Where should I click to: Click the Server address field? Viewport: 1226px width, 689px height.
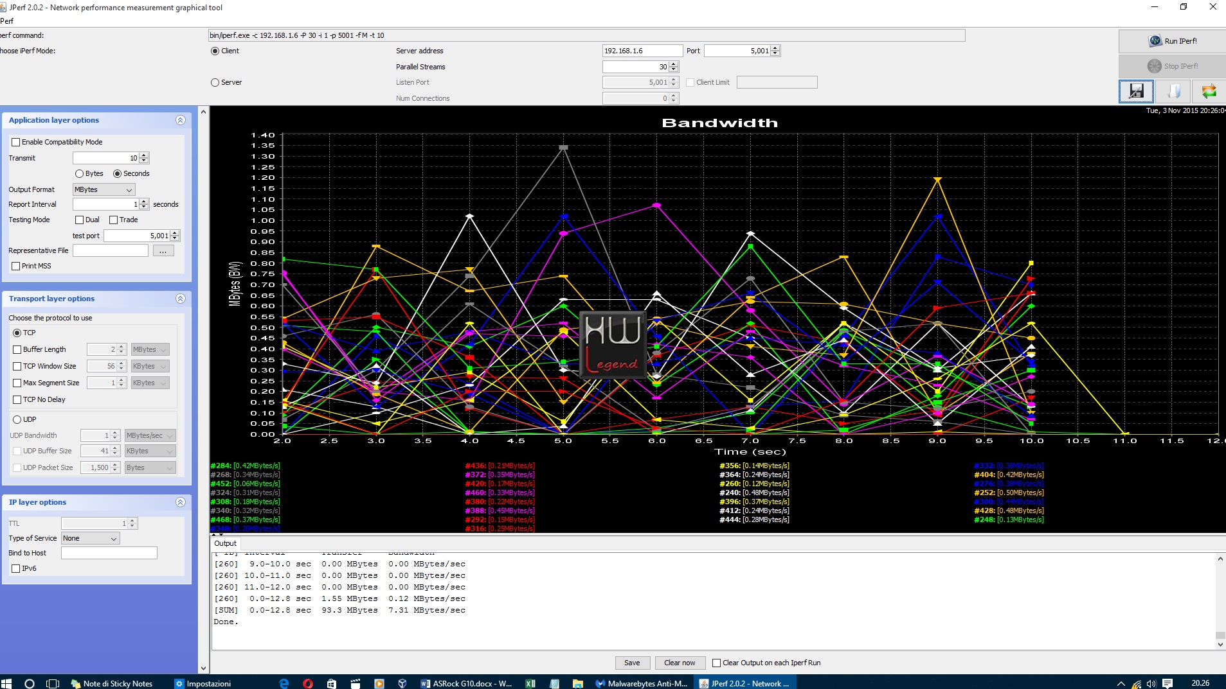(642, 51)
